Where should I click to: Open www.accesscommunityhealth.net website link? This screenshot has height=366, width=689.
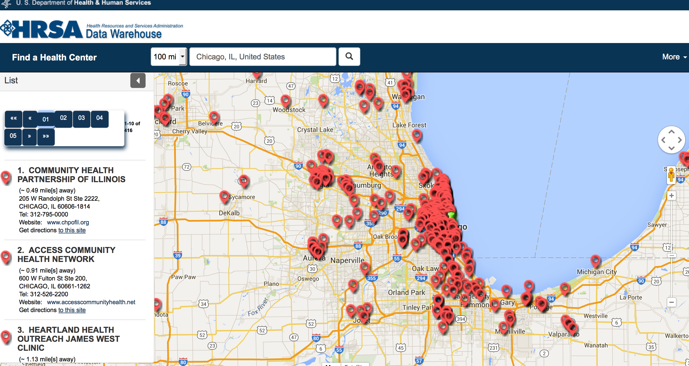coord(91,302)
